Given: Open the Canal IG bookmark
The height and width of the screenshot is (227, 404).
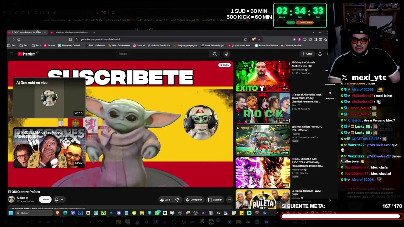Looking at the screenshot, I should (x=139, y=45).
